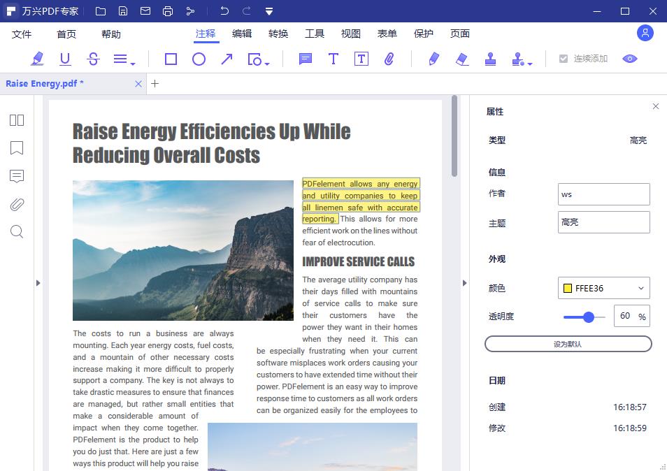Select the rectangle shape tool
This screenshot has height=471, width=667.
tap(171, 59)
